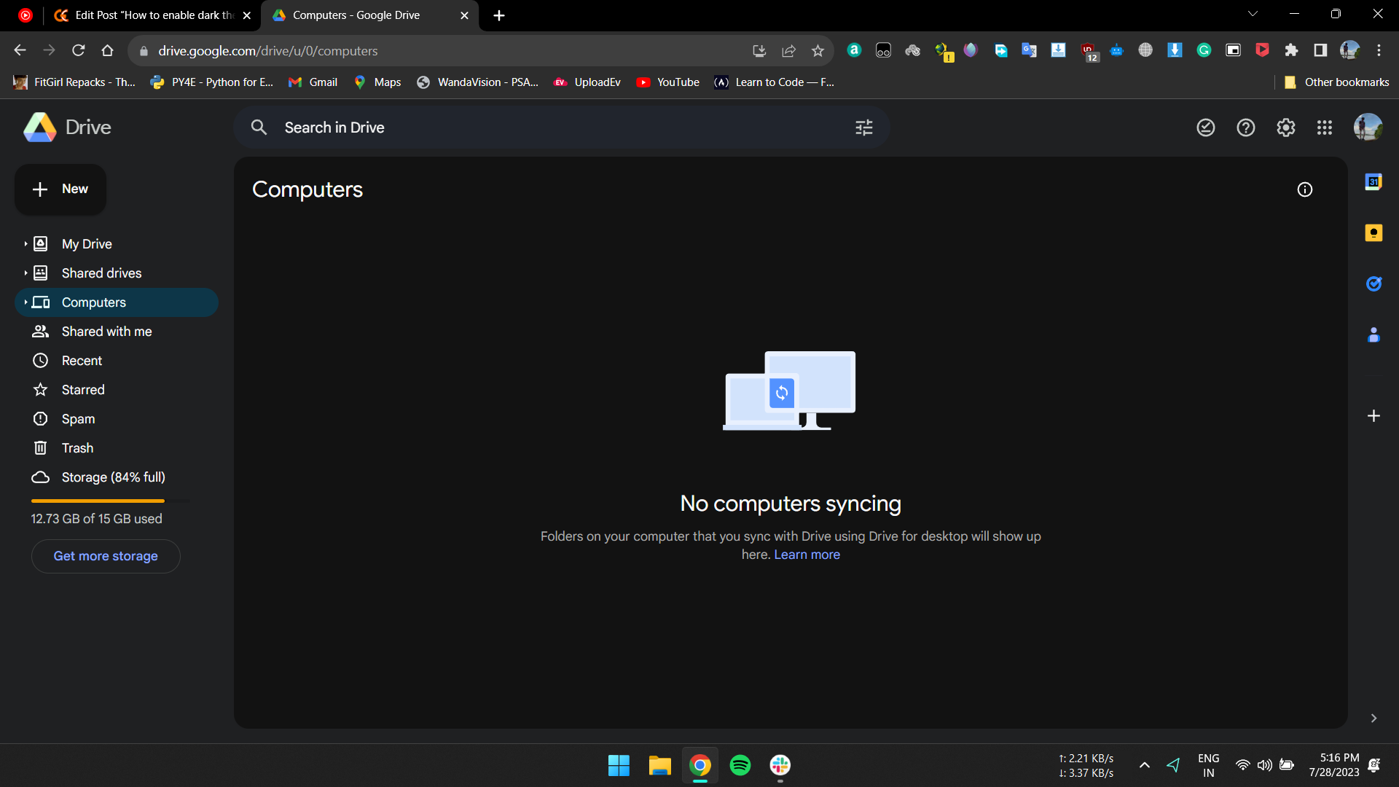Open Drive Settings gear
Image resolution: width=1399 pixels, height=787 pixels.
click(x=1286, y=128)
